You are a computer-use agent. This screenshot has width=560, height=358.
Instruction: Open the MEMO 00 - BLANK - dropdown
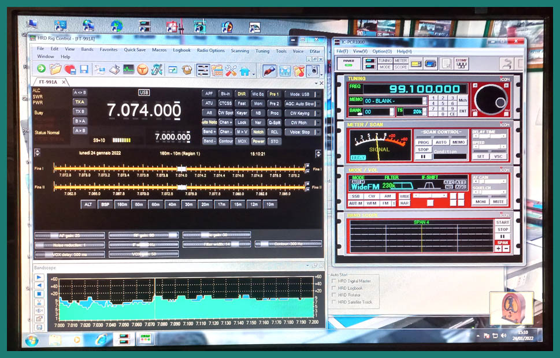(393, 100)
